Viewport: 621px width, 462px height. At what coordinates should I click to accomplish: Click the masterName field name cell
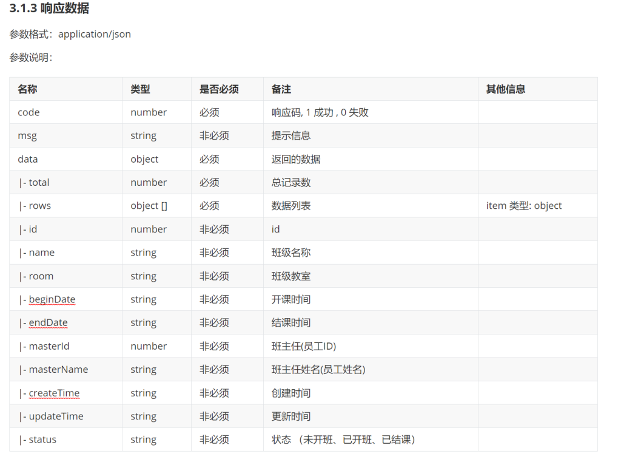click(x=58, y=370)
